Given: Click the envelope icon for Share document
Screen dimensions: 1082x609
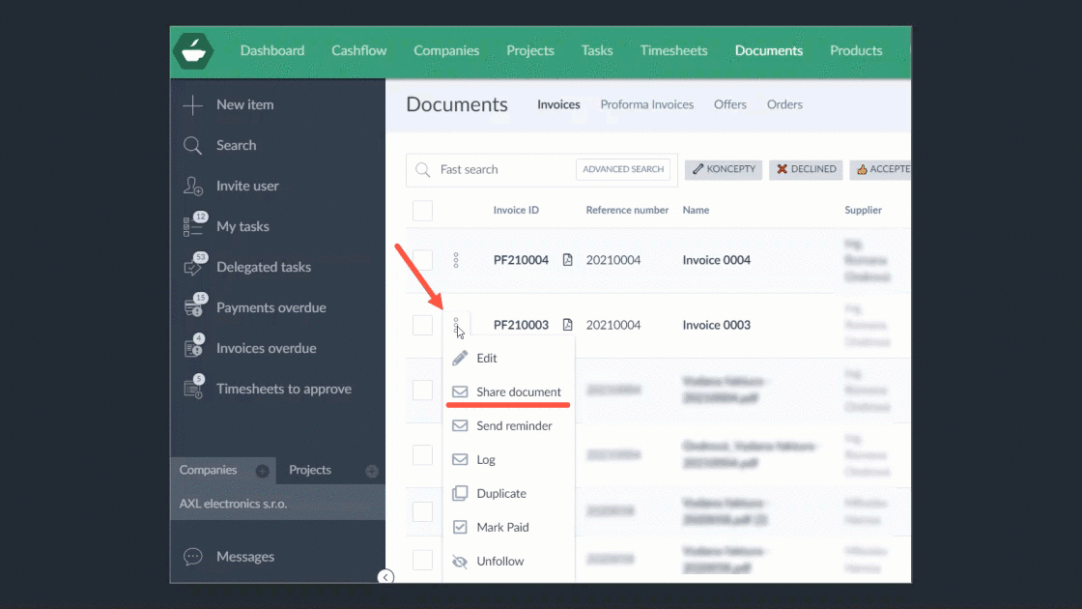Looking at the screenshot, I should point(460,392).
